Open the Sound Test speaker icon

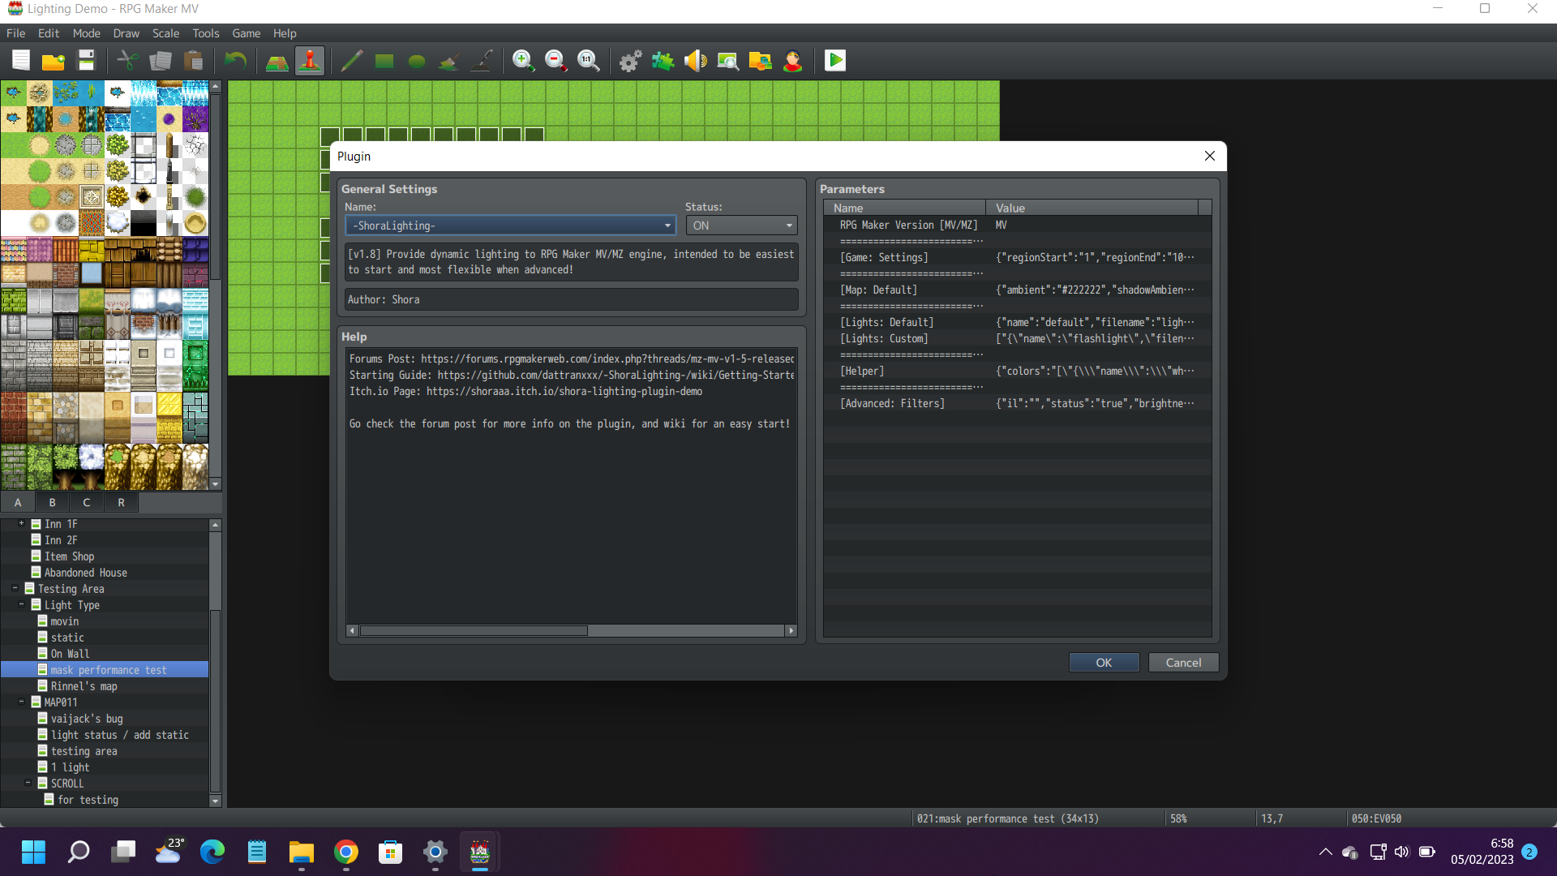696,61
